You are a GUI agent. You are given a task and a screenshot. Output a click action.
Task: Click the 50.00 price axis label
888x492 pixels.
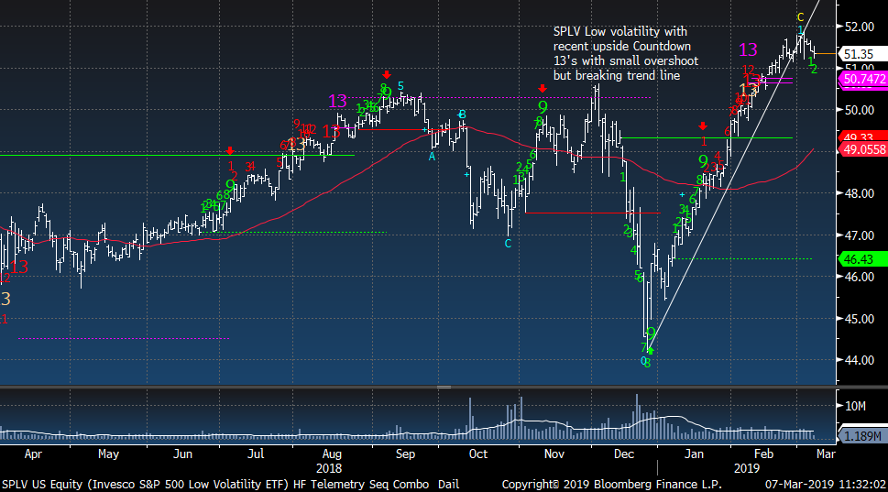(859, 110)
